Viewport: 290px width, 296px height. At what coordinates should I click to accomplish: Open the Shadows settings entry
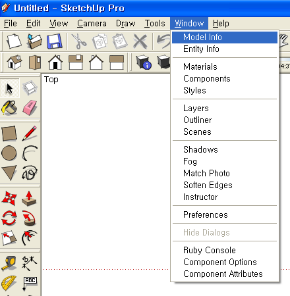pyautogui.click(x=225, y=150)
